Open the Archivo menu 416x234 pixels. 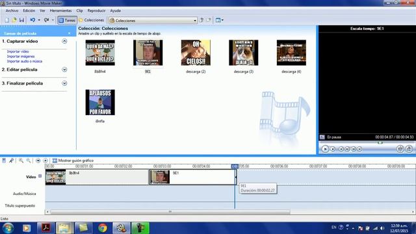pos(12,10)
